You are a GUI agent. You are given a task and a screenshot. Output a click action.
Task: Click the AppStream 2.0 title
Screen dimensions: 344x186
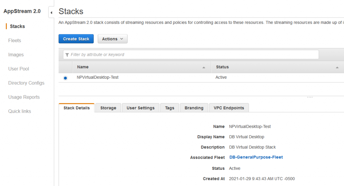click(22, 11)
